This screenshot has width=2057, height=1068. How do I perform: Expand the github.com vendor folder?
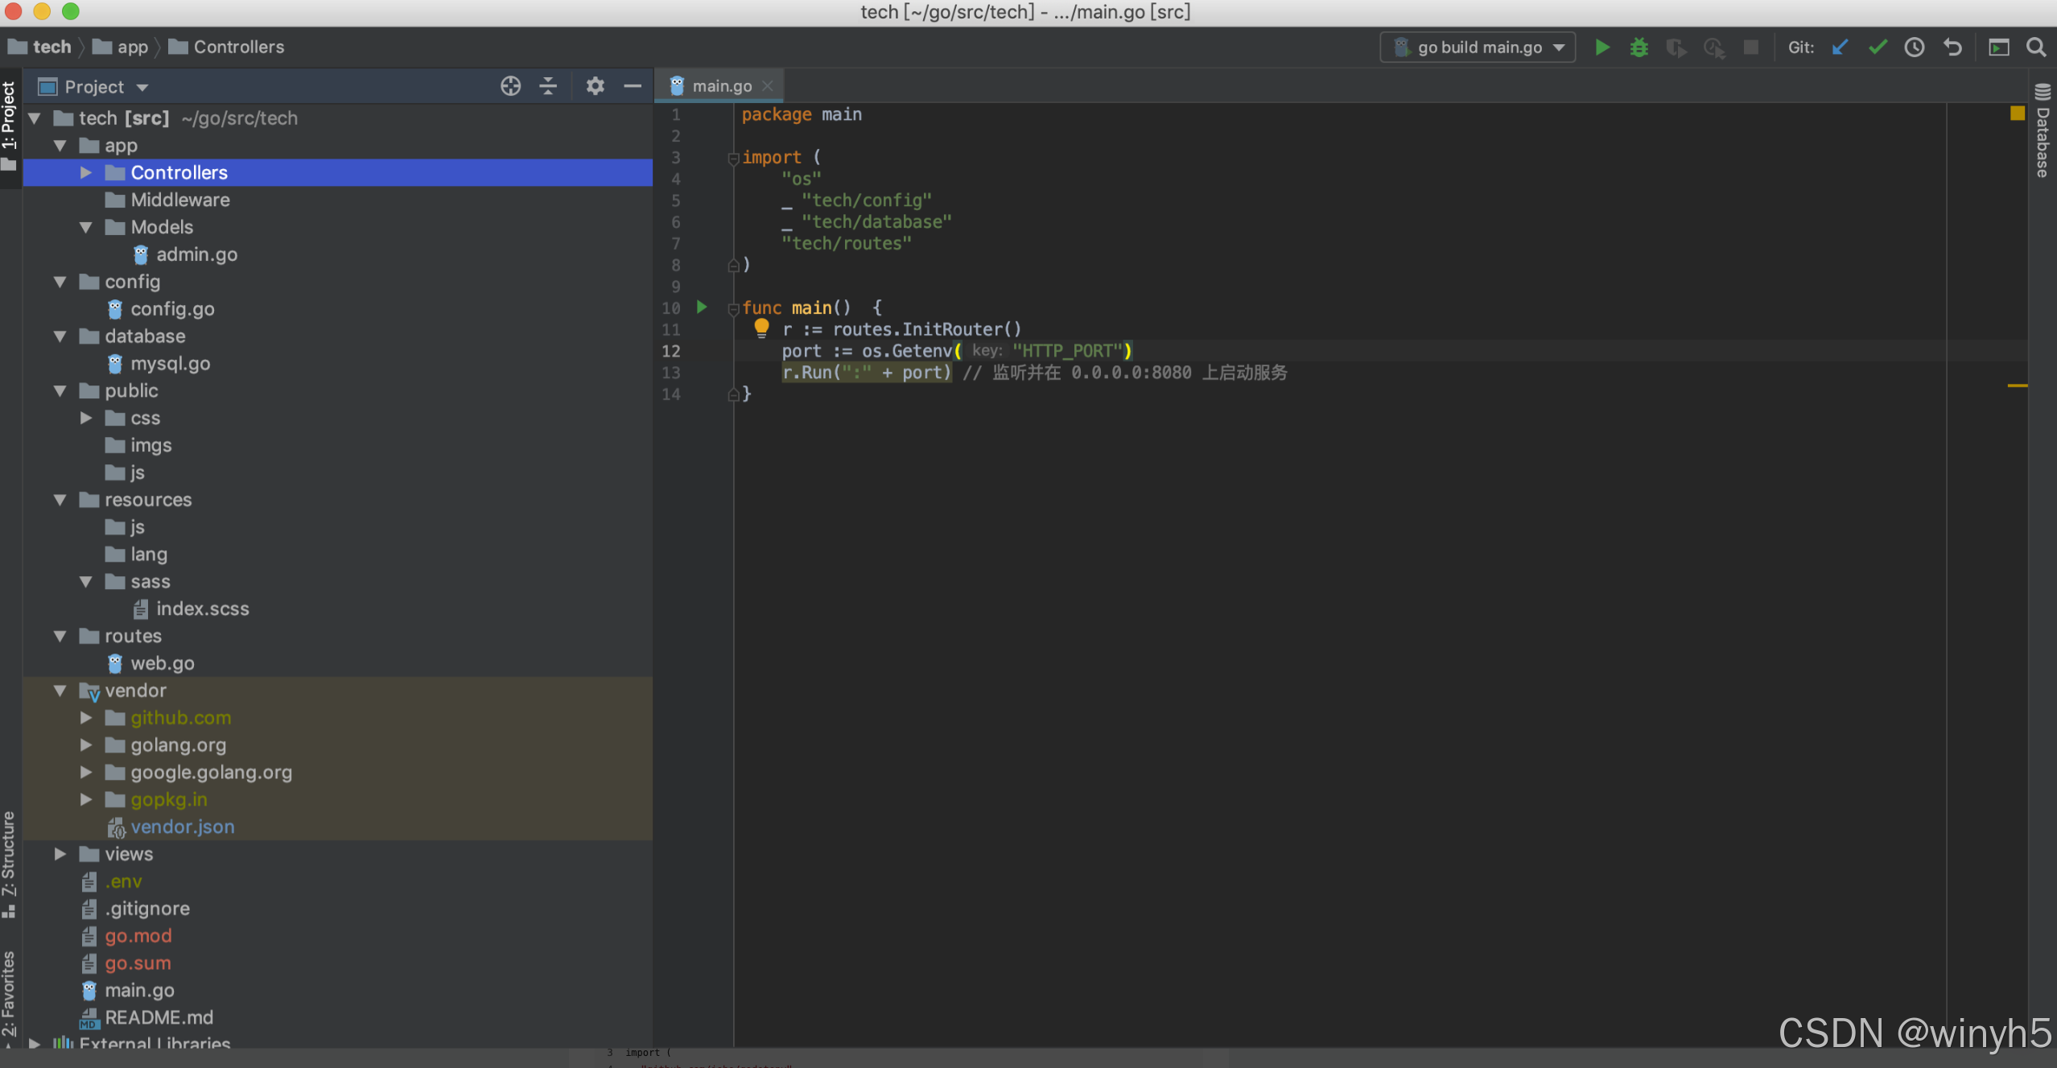point(86,718)
